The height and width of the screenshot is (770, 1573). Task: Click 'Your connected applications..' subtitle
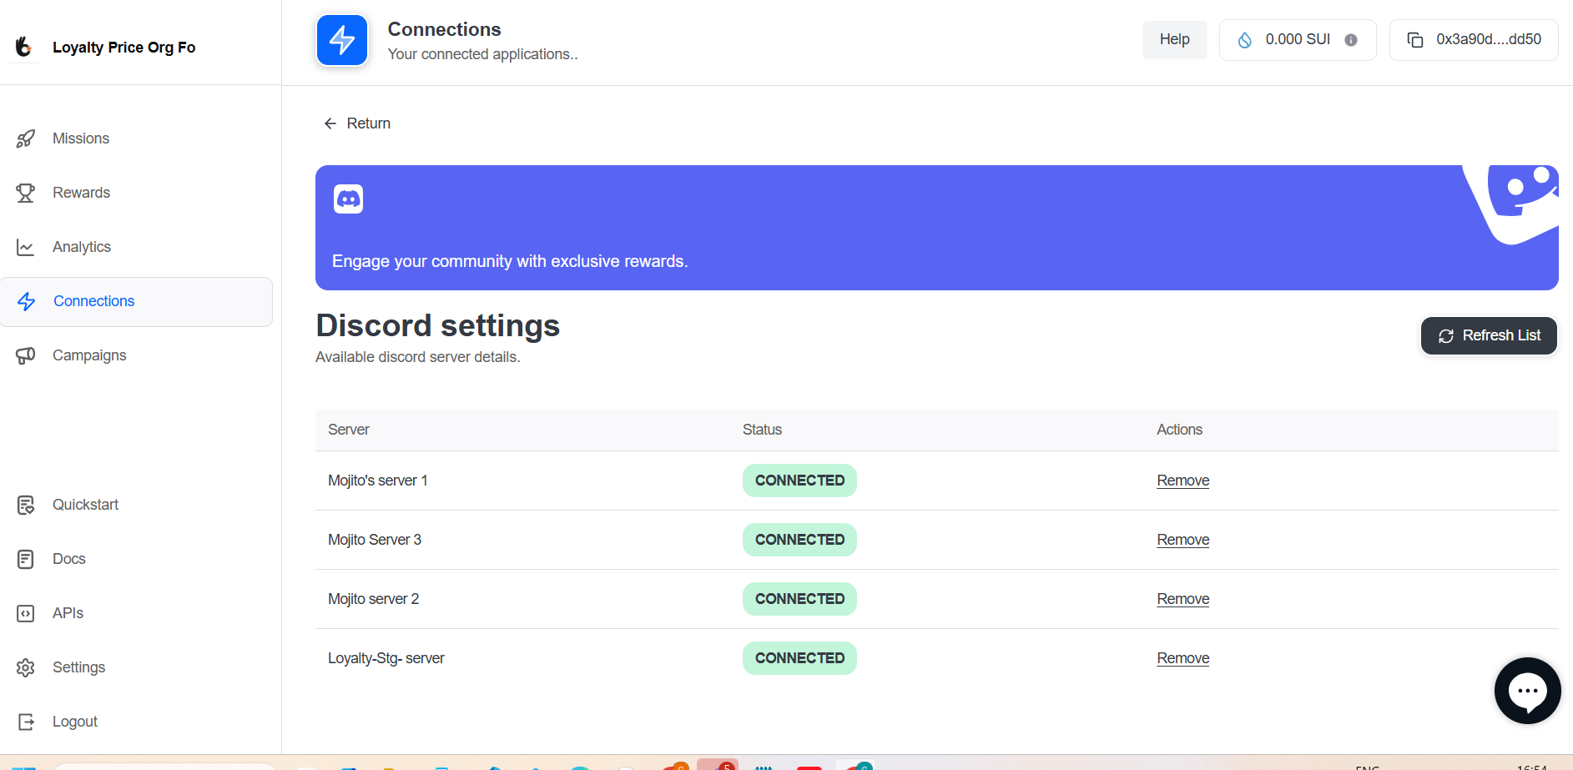click(482, 54)
